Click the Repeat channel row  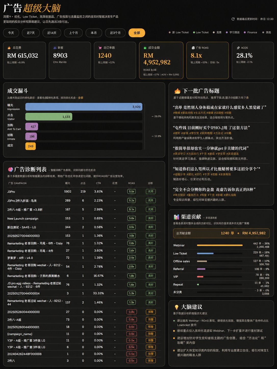tap(221, 284)
